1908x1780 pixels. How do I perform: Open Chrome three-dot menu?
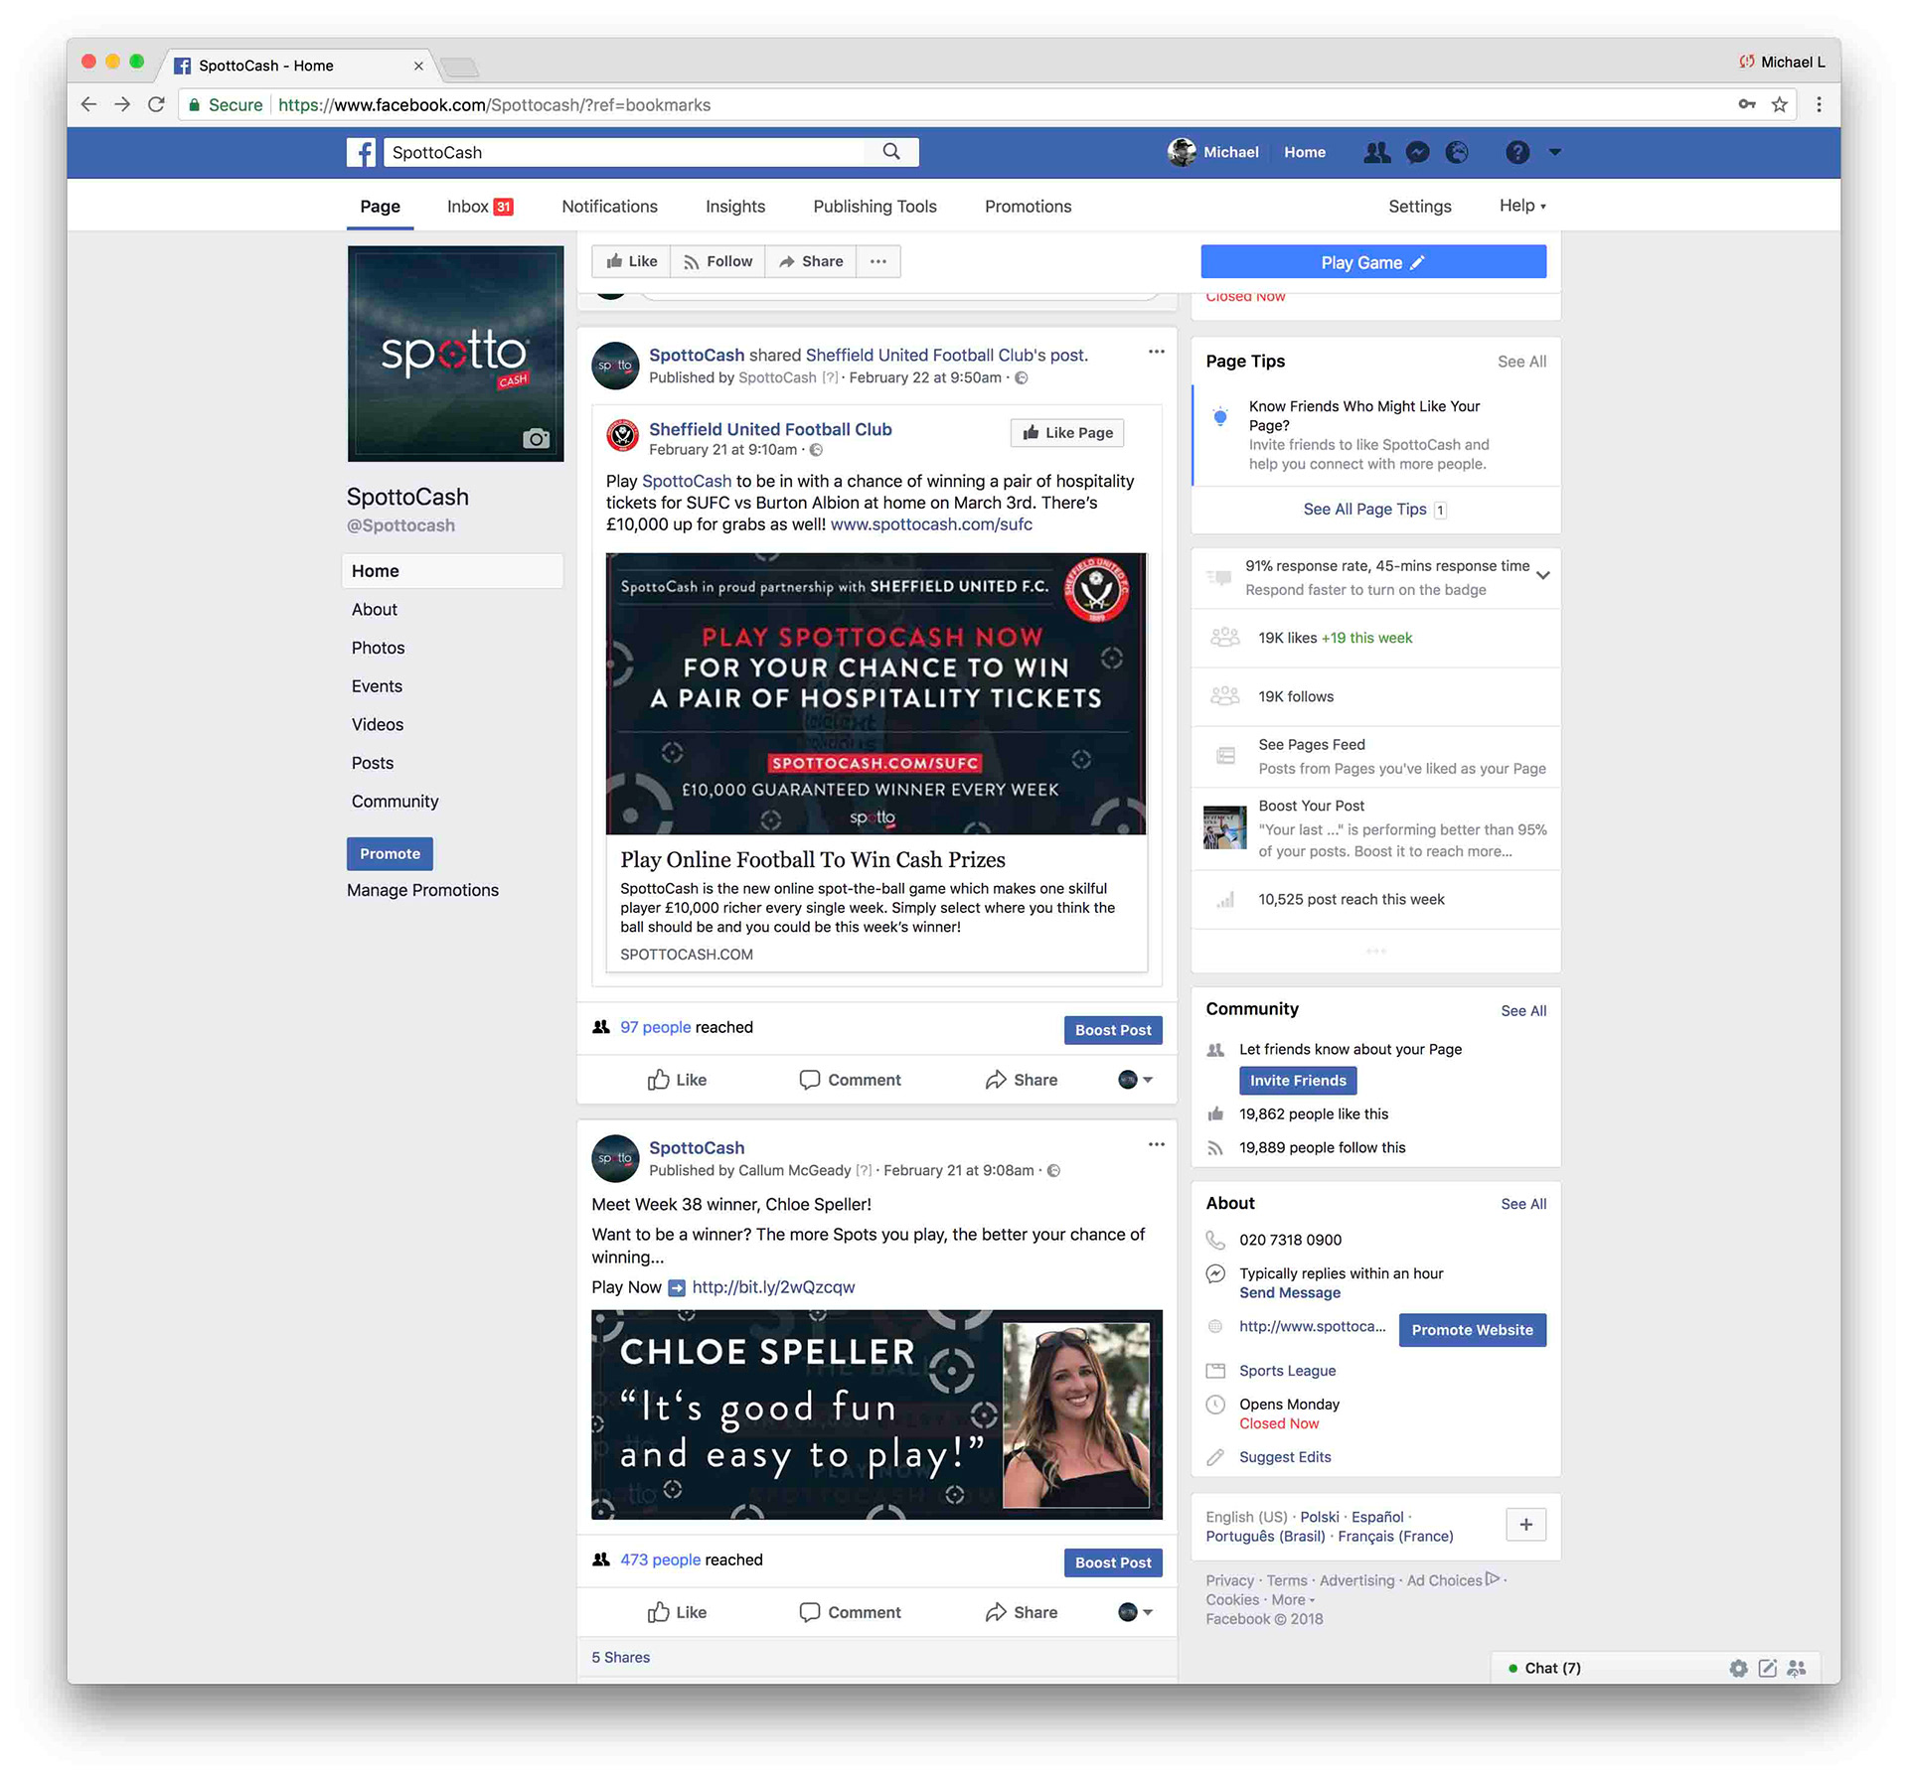[1819, 104]
